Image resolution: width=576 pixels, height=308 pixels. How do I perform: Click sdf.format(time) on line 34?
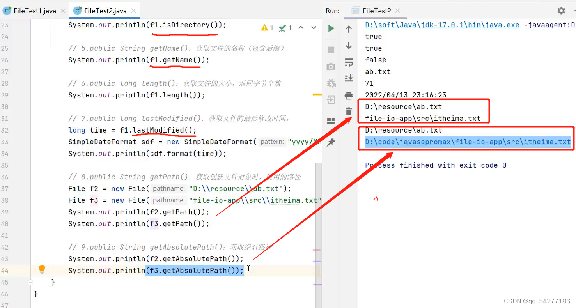click(184, 154)
